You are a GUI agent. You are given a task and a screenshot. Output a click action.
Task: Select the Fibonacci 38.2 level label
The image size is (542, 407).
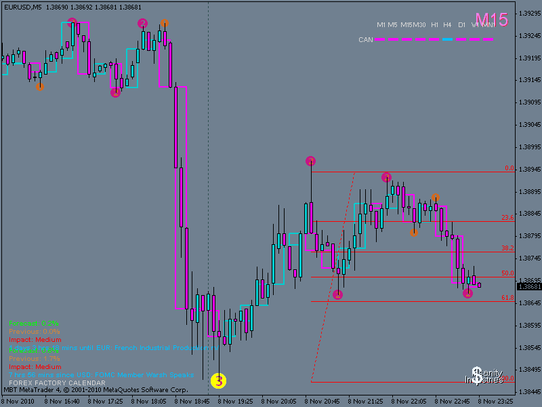point(507,248)
